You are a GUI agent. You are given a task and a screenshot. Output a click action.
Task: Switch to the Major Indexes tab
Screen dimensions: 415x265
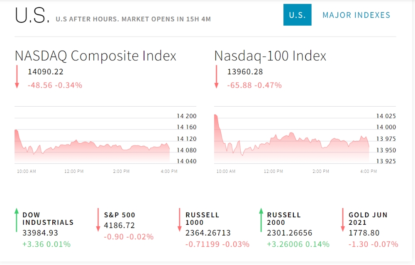coord(356,15)
